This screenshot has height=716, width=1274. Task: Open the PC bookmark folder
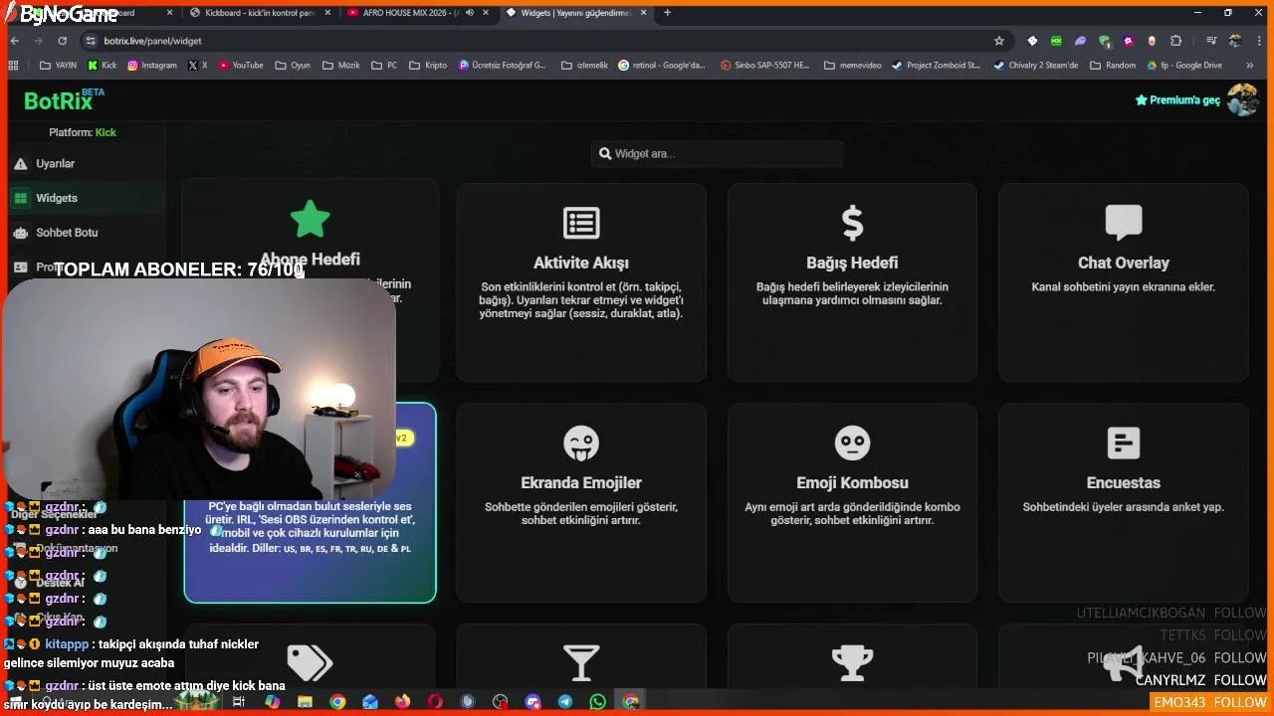(x=384, y=66)
